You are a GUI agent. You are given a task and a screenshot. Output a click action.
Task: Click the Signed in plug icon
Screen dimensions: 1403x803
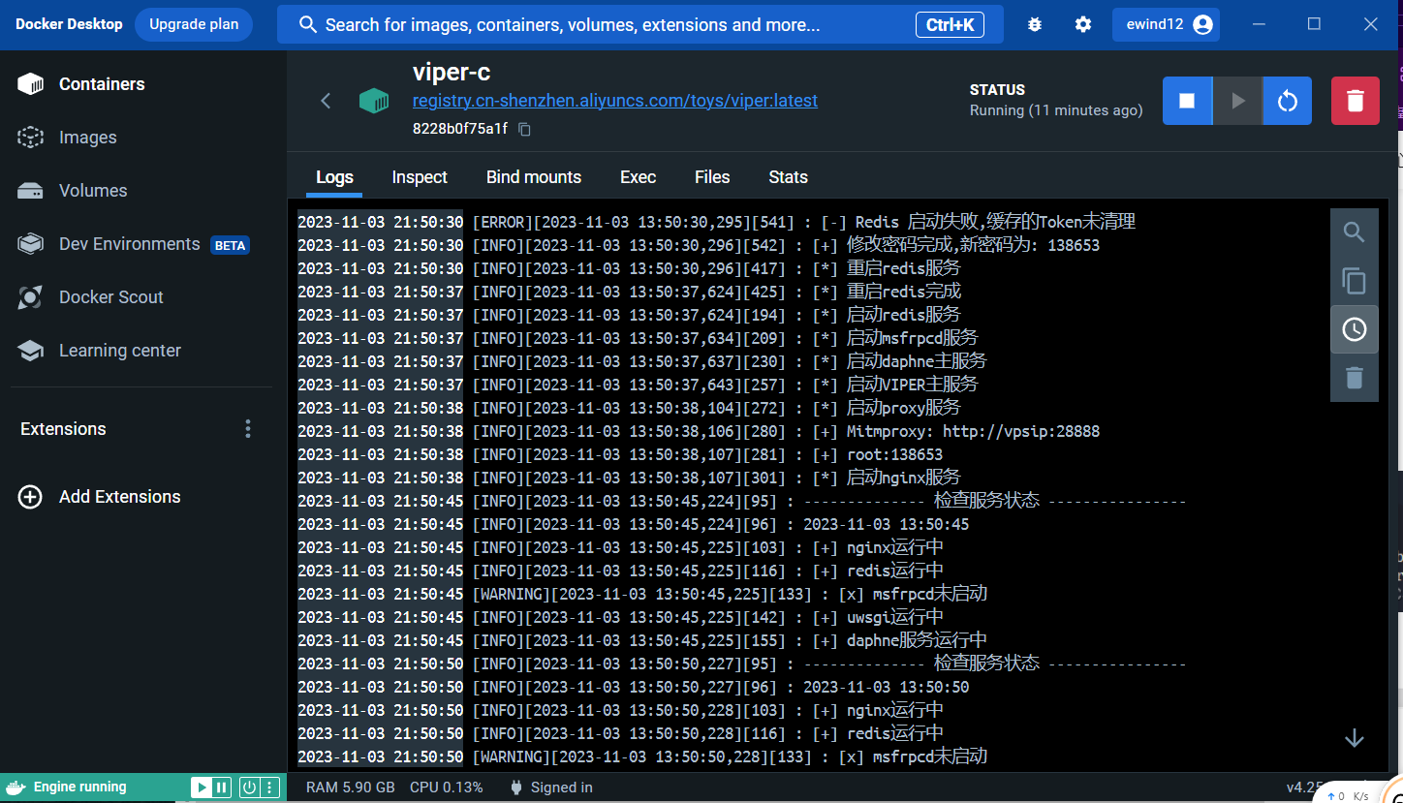516,788
